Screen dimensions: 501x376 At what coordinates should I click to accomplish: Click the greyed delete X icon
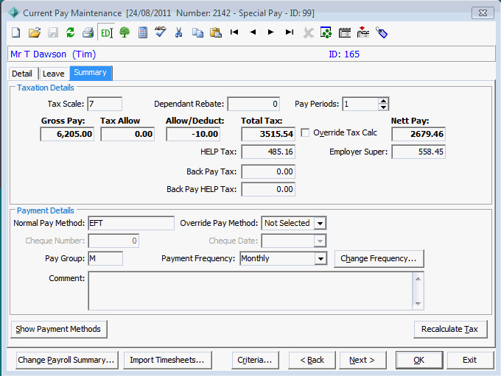click(308, 32)
